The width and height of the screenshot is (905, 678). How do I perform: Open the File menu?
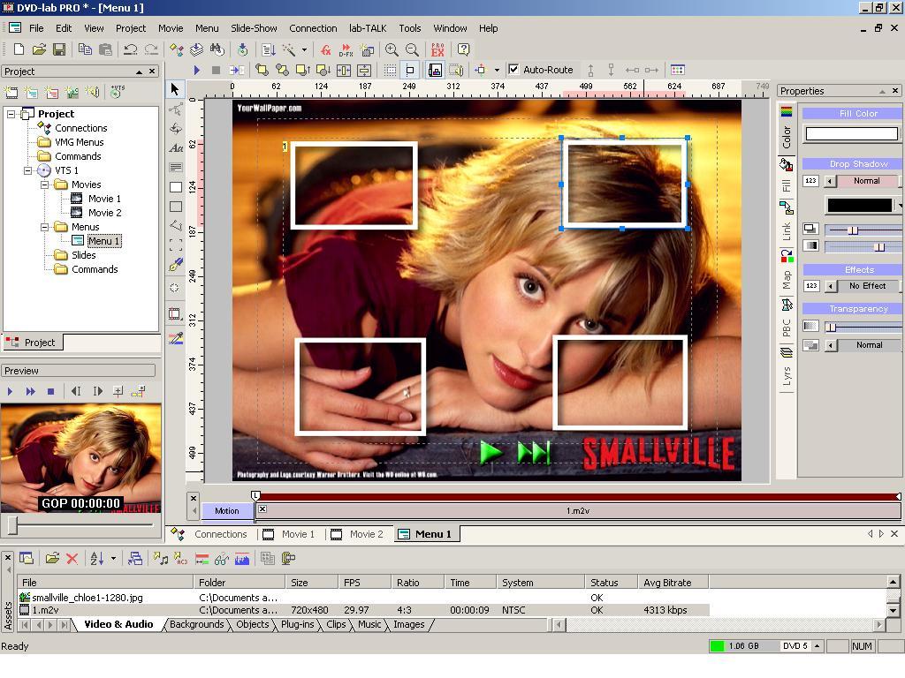tap(36, 28)
